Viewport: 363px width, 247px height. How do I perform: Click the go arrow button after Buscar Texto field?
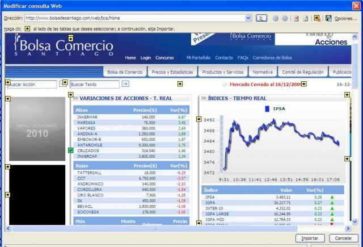point(125,83)
